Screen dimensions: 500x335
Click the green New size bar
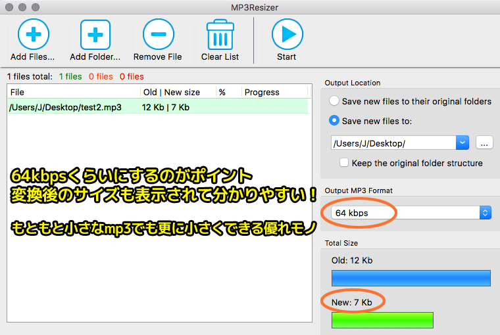tap(382, 320)
